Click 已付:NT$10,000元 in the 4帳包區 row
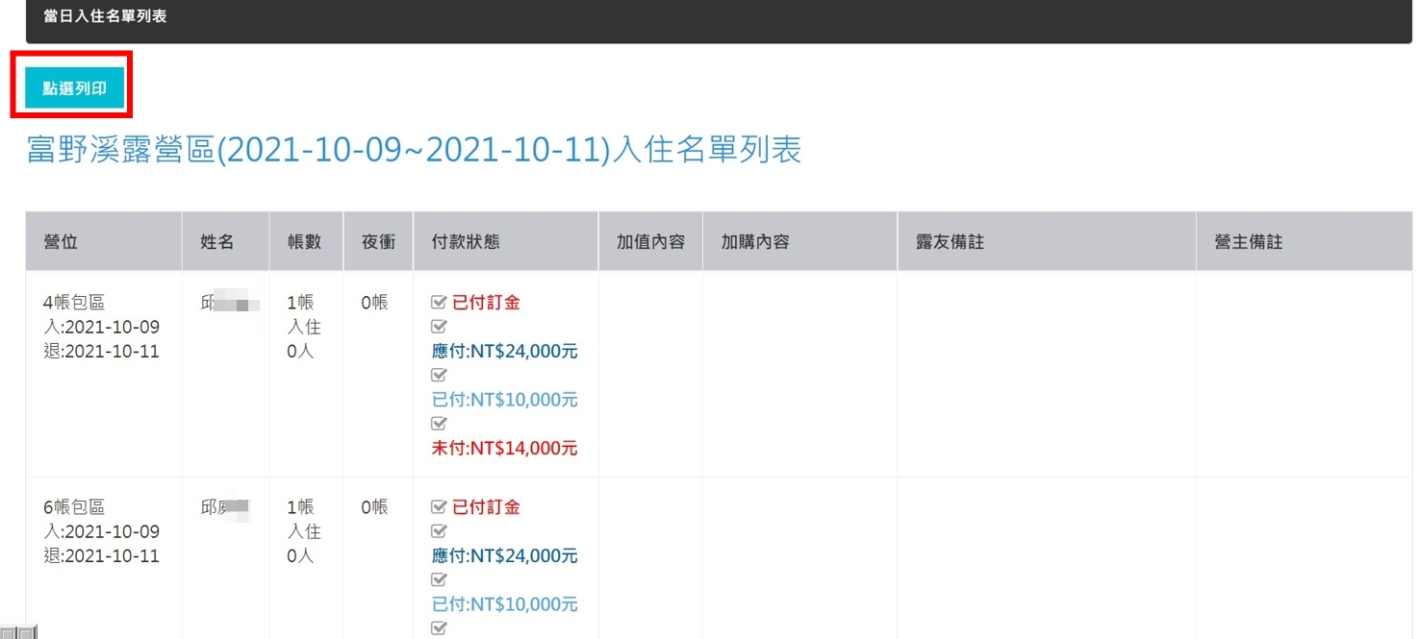The width and height of the screenshot is (1420, 639). (505, 400)
